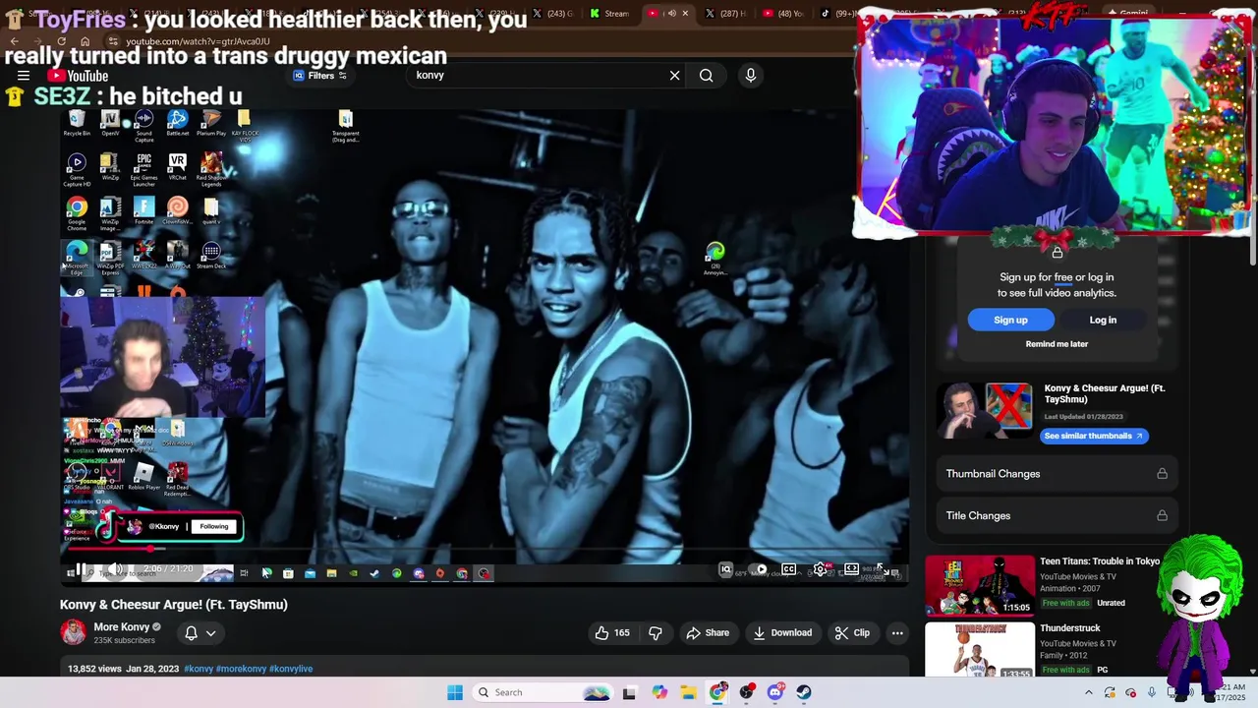Submit search with the magnifier button
The width and height of the screenshot is (1258, 708).
(x=706, y=76)
